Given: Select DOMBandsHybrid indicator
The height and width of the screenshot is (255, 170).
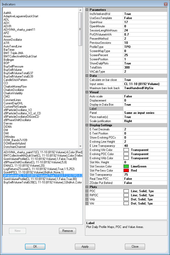Looking at the screenshot, I should click(x=15, y=143).
